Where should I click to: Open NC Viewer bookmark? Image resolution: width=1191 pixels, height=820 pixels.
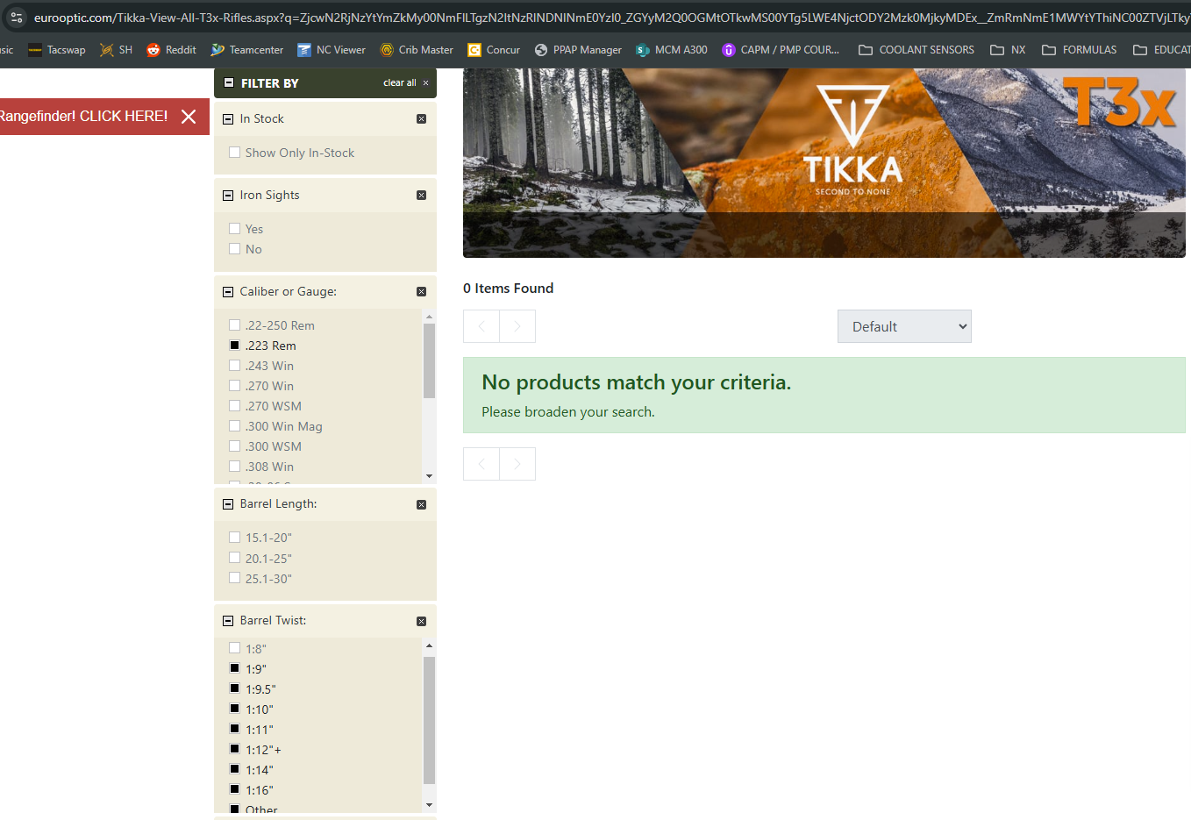[x=332, y=50]
